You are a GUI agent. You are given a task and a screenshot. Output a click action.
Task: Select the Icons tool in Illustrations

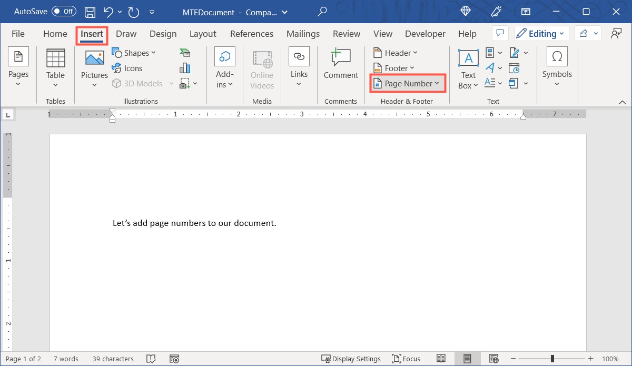coord(128,68)
